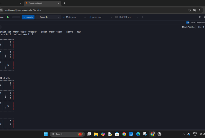
Task: Click the ENG IN language indicator
Action: point(195,134)
